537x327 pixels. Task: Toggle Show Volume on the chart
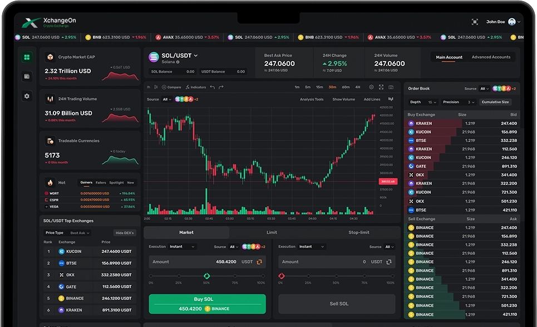[343, 99]
